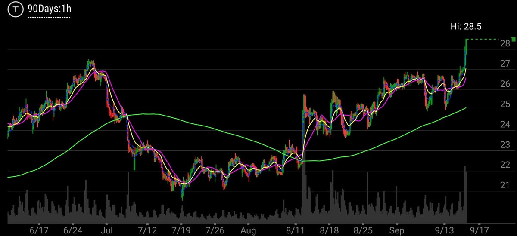Viewport: 517px width, 236px height.
Task: Click the 27 price axis label
Action: click(505, 64)
